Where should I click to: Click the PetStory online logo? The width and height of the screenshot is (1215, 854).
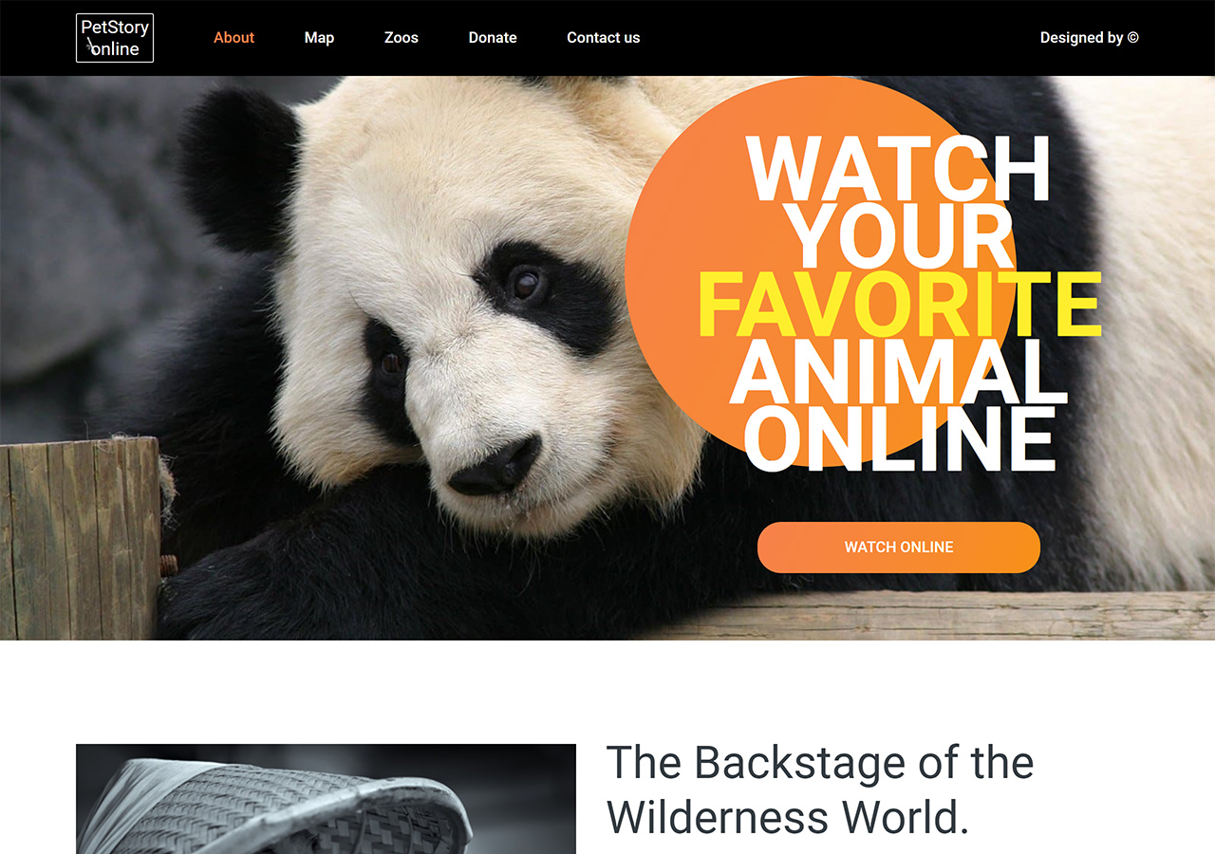point(115,38)
